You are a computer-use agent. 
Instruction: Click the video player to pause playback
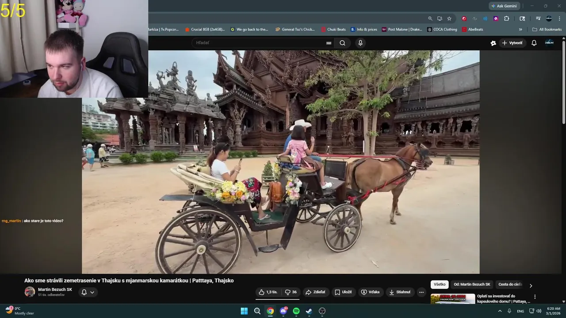280,162
